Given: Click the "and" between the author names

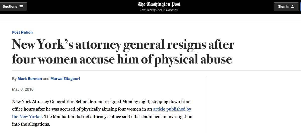Looking at the screenshot, I should coord(46,79).
